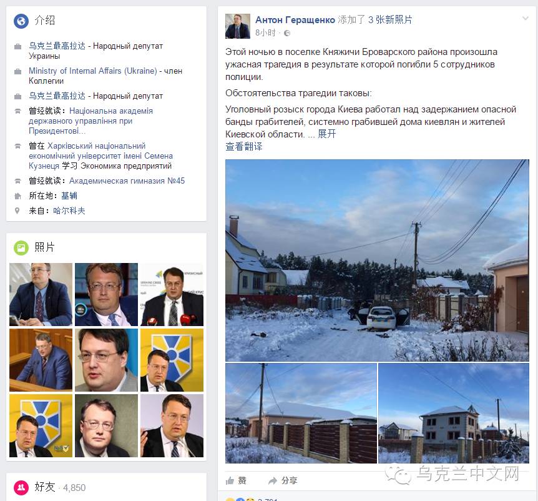Click the pink Friends section icon
Image resolution: width=538 pixels, height=501 pixels.
[21, 487]
